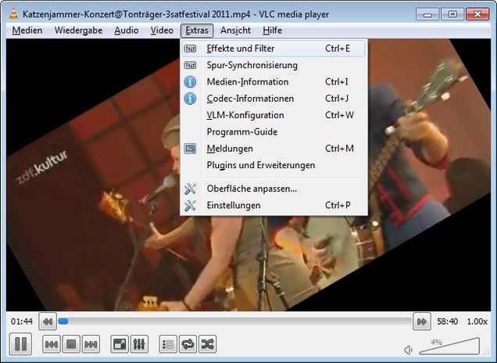Toggle shuffle random playback
Image resolution: width=497 pixels, height=363 pixels.
coord(208,344)
